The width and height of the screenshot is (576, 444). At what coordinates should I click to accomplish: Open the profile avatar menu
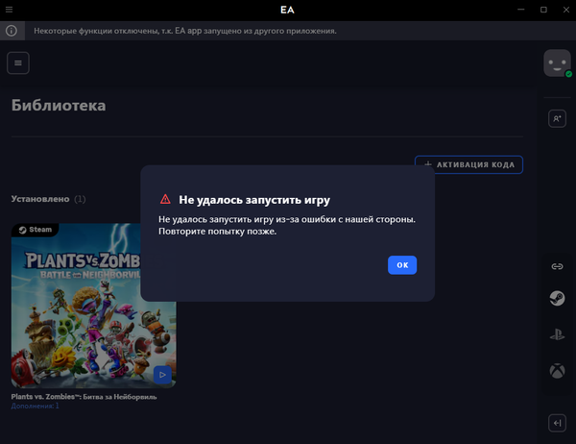click(x=556, y=63)
